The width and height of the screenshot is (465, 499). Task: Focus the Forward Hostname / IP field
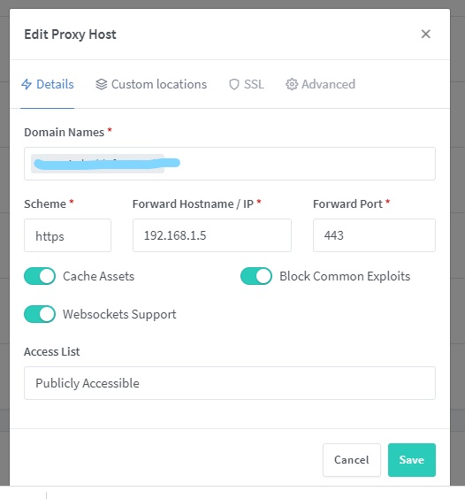[x=212, y=235]
